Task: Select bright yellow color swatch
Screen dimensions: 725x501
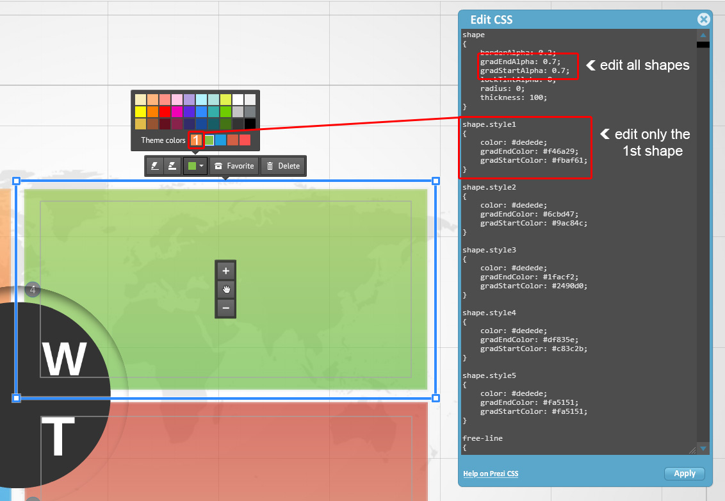Action: pos(140,111)
